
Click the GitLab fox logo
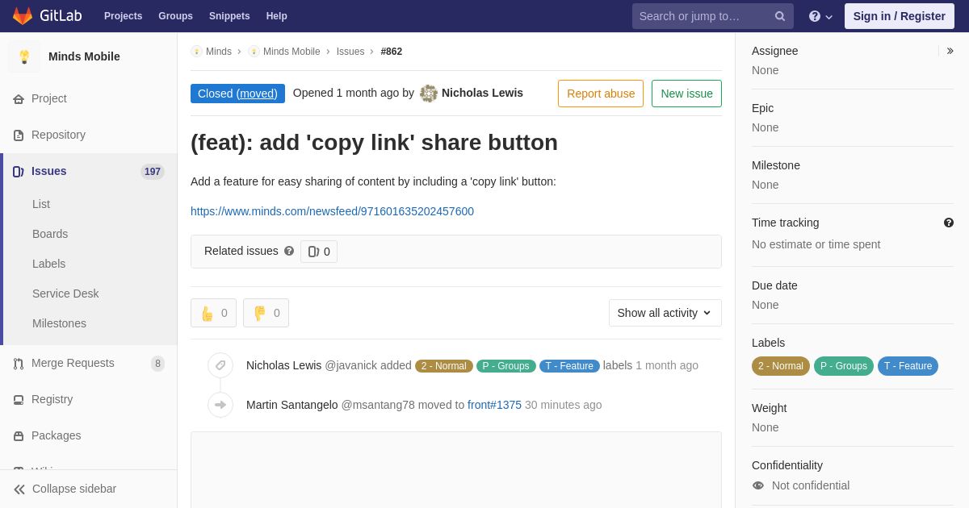coord(23,16)
